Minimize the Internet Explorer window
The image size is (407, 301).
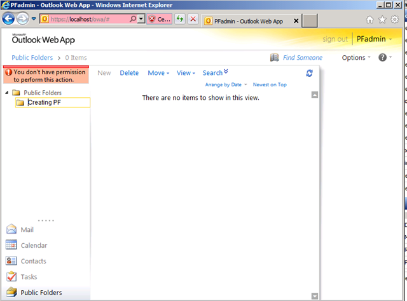pos(380,4)
